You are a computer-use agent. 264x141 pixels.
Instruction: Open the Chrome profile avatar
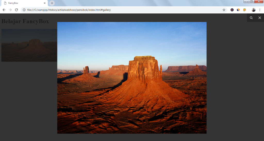253,10
